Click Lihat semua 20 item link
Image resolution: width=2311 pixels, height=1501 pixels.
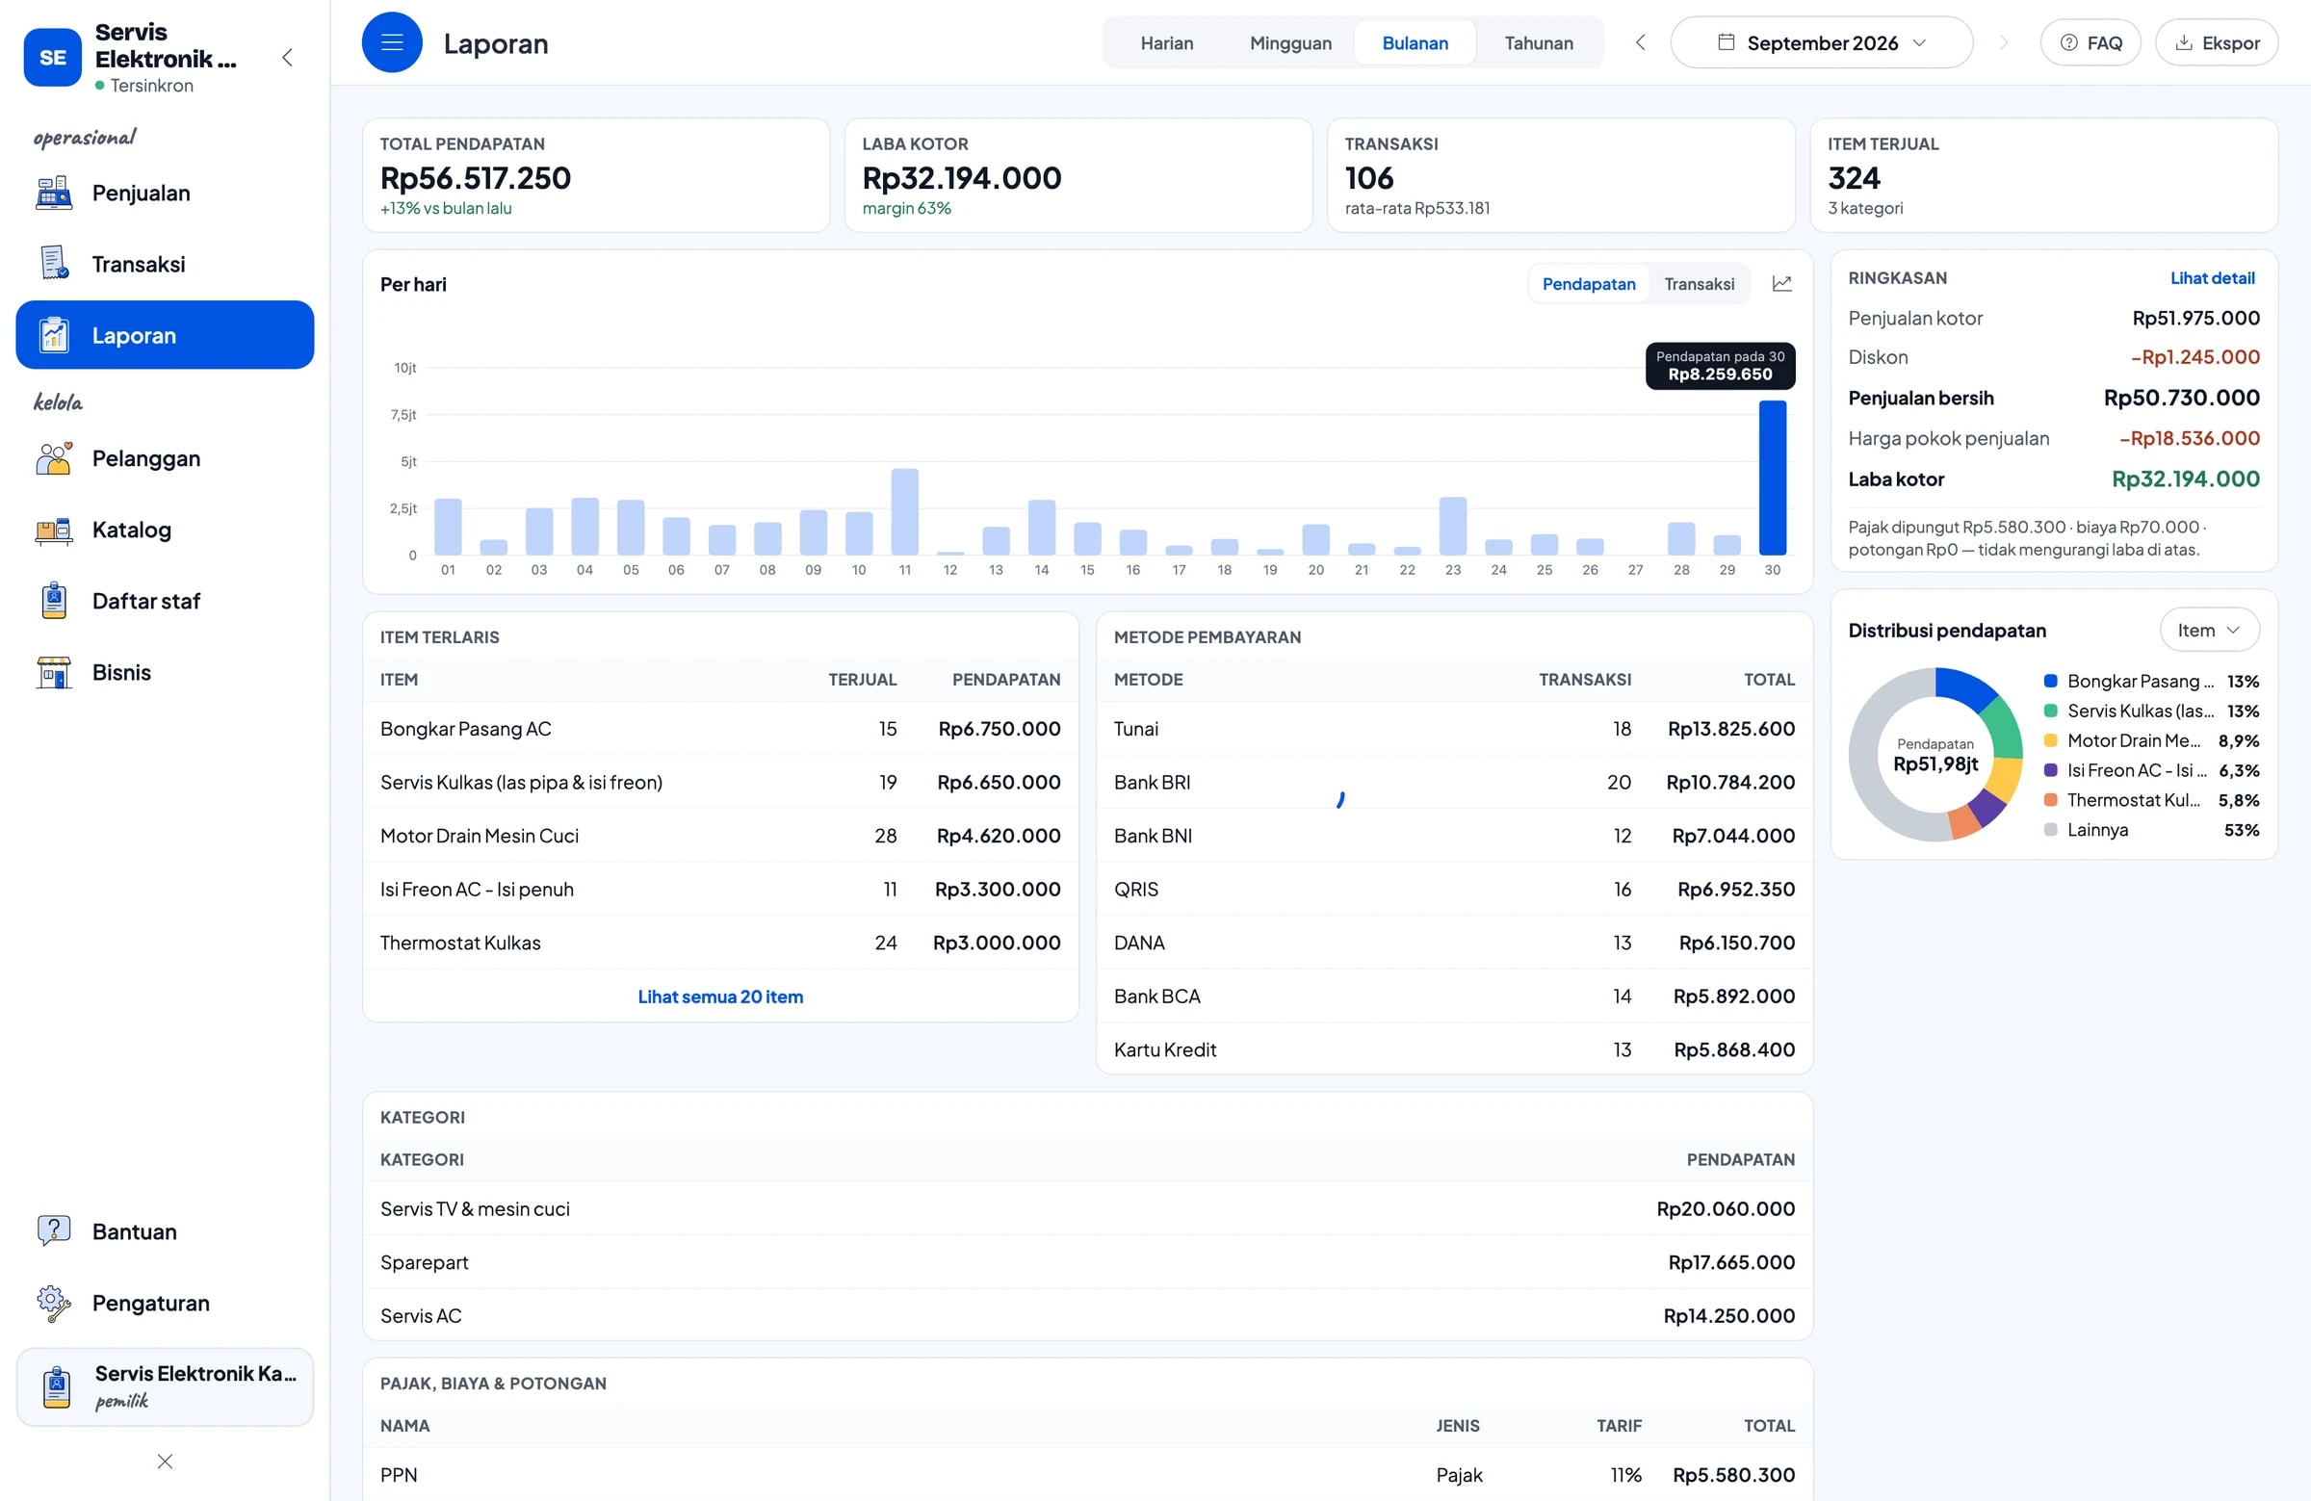719,996
